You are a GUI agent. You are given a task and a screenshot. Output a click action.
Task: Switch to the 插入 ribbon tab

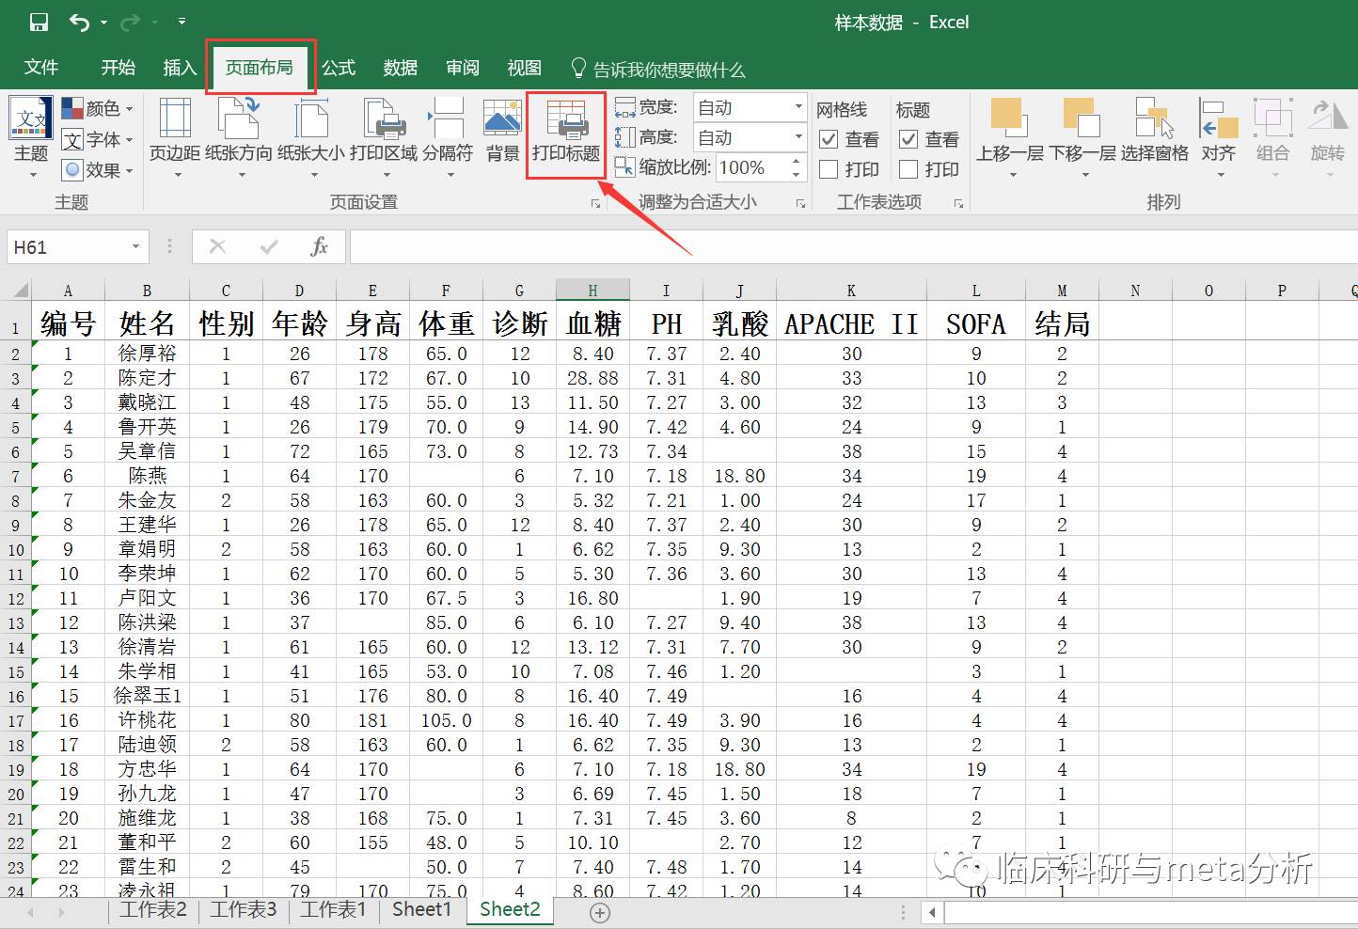[x=180, y=68]
